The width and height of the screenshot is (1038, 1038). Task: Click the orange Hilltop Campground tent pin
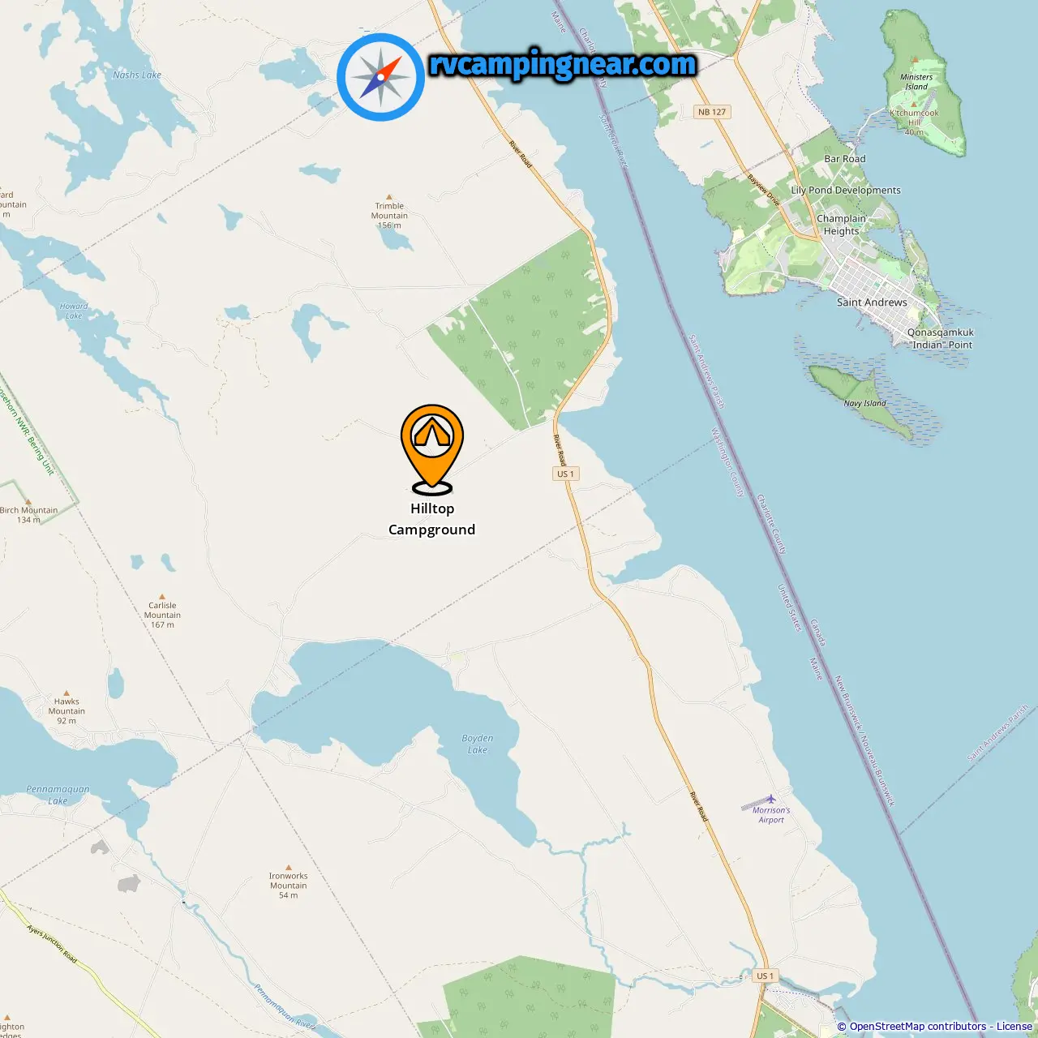tap(432, 448)
